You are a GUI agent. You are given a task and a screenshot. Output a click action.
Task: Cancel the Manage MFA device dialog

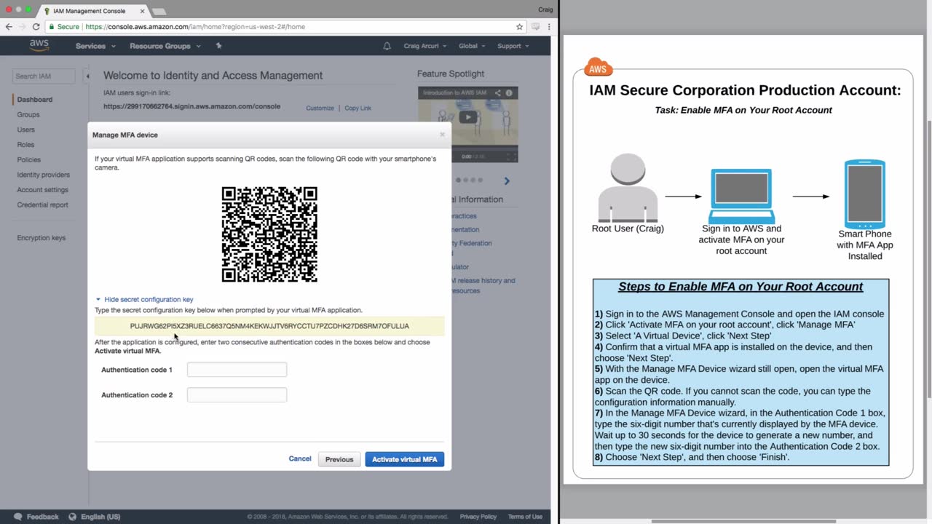pyautogui.click(x=300, y=458)
